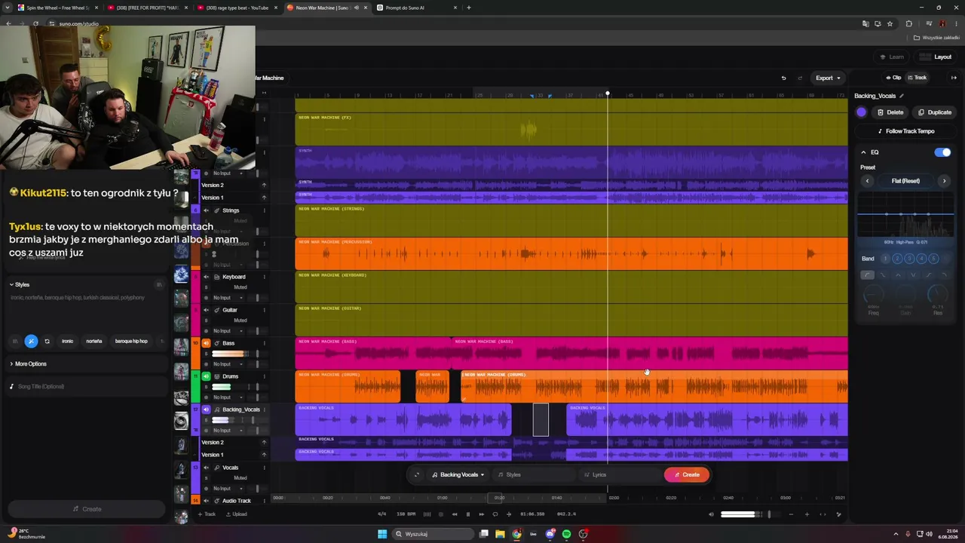Unmute the Guitar track
The width and height of the screenshot is (965, 543).
click(x=206, y=310)
